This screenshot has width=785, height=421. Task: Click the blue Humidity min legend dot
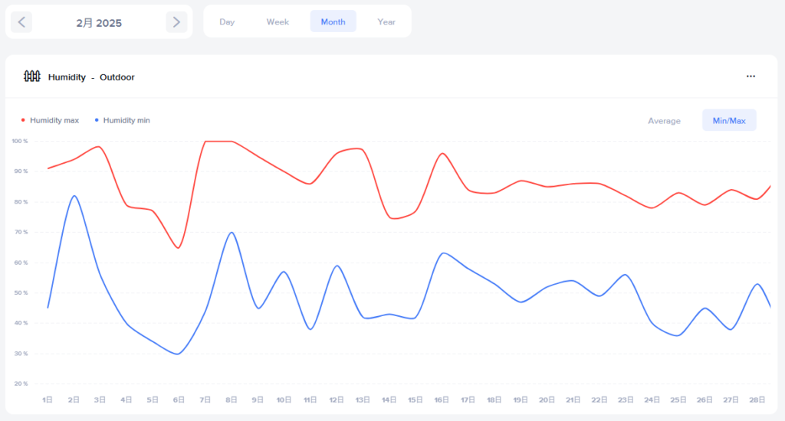pyautogui.click(x=97, y=120)
